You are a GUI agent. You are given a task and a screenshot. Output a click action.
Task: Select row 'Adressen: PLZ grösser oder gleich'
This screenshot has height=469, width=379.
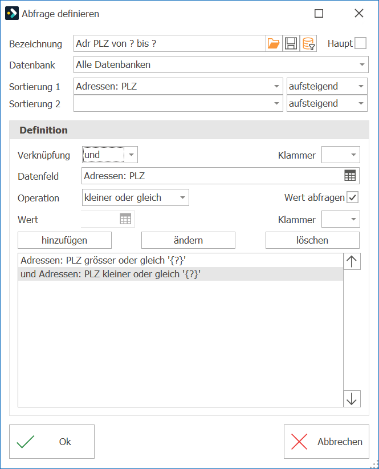[x=181, y=260]
